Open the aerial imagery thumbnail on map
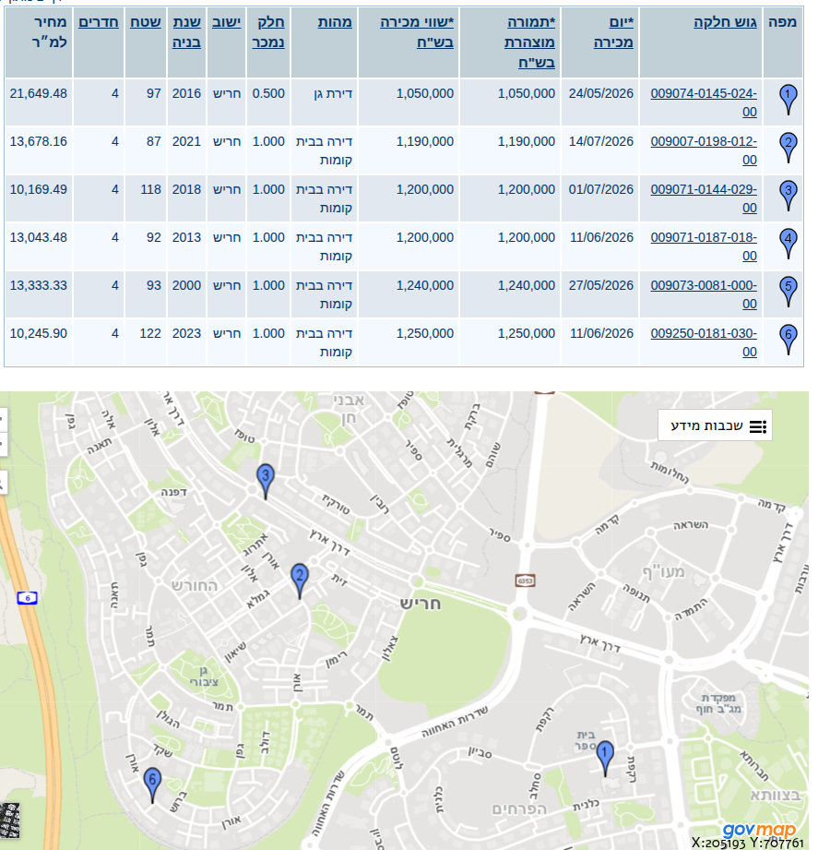This screenshot has width=818, height=850. [x=10, y=820]
